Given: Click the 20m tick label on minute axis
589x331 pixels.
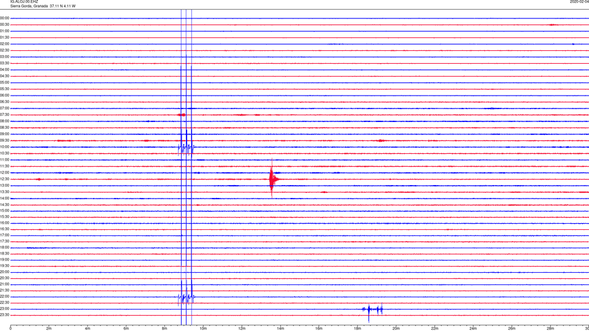Looking at the screenshot, I should pos(396,329).
